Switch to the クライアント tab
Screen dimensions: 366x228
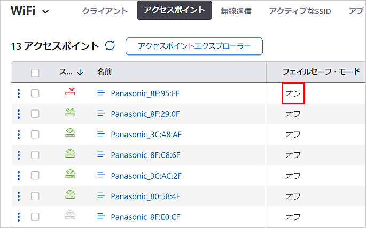[x=105, y=11]
